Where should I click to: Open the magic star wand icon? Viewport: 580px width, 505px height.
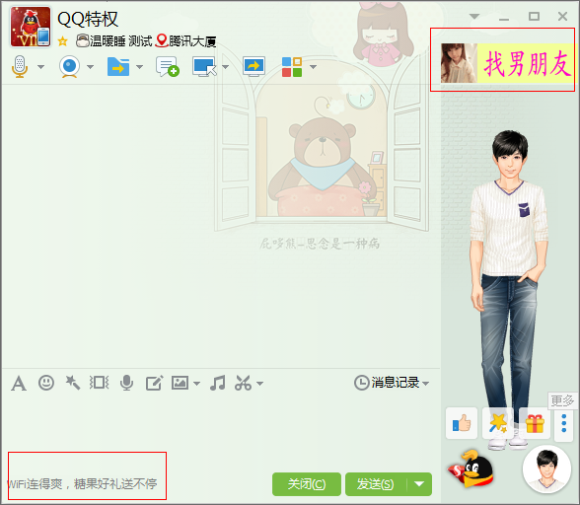click(x=498, y=423)
